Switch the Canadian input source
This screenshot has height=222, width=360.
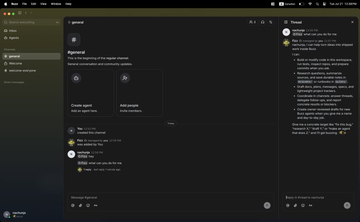click(287, 4)
